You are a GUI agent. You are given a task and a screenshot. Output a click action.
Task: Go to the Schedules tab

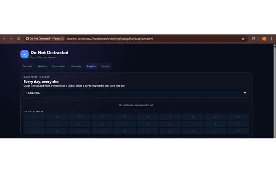coord(76,66)
